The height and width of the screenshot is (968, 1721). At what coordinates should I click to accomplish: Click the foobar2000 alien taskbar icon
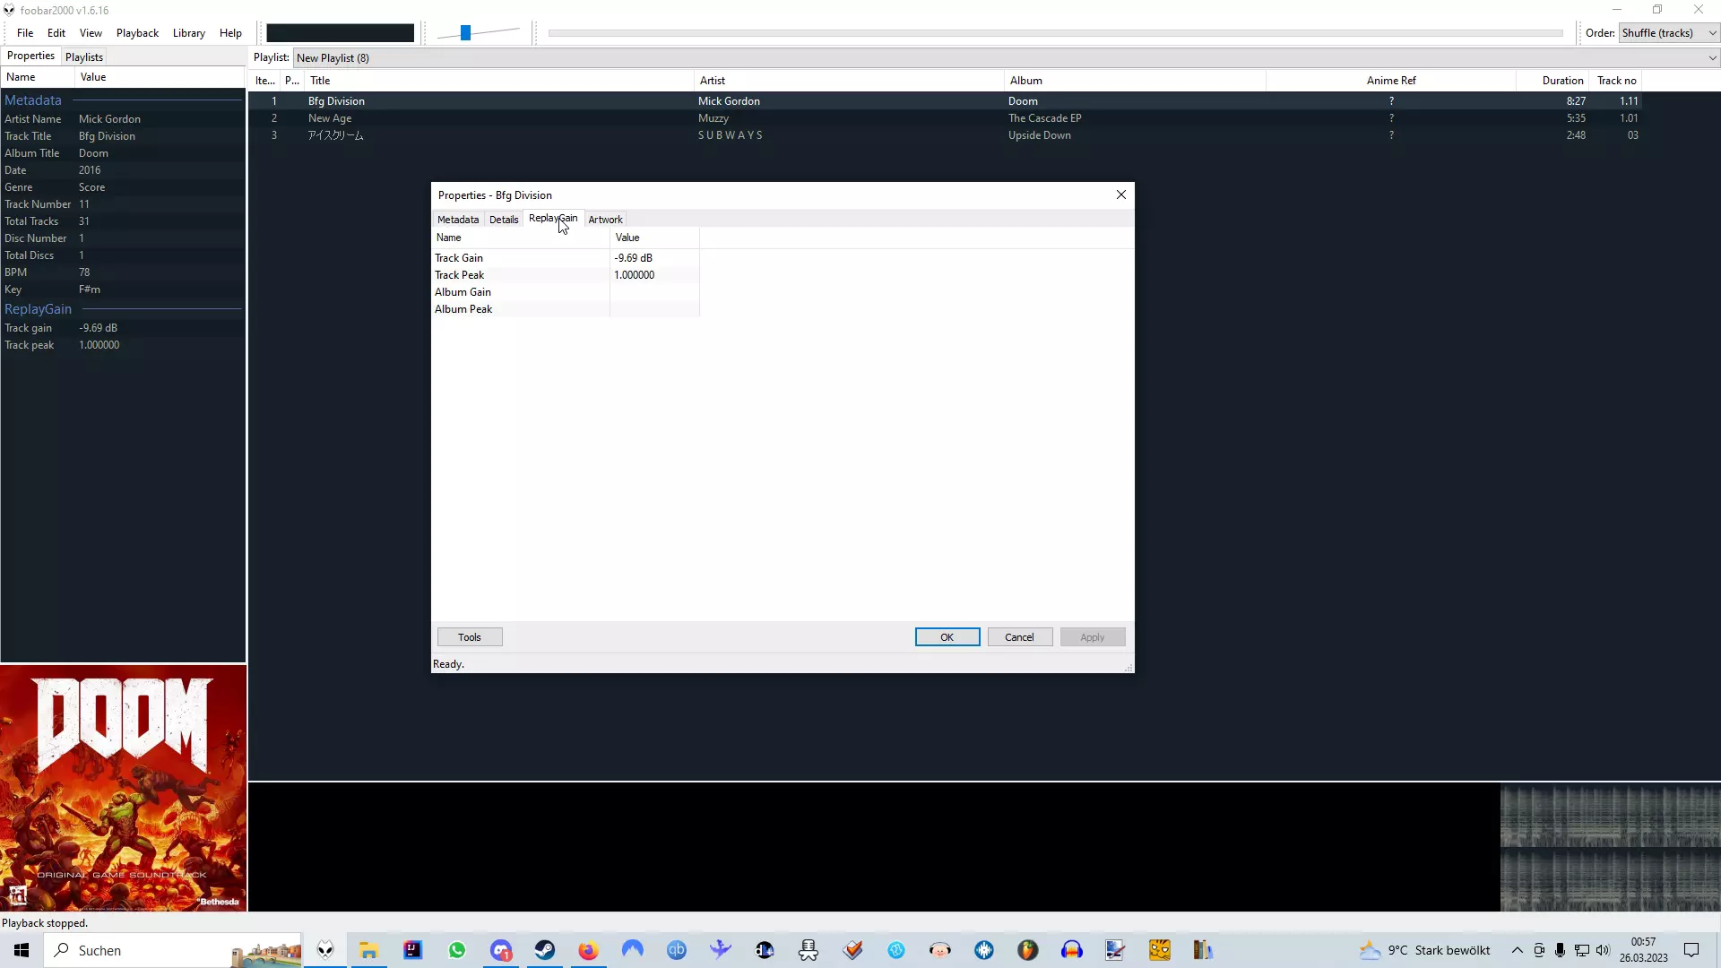click(325, 950)
